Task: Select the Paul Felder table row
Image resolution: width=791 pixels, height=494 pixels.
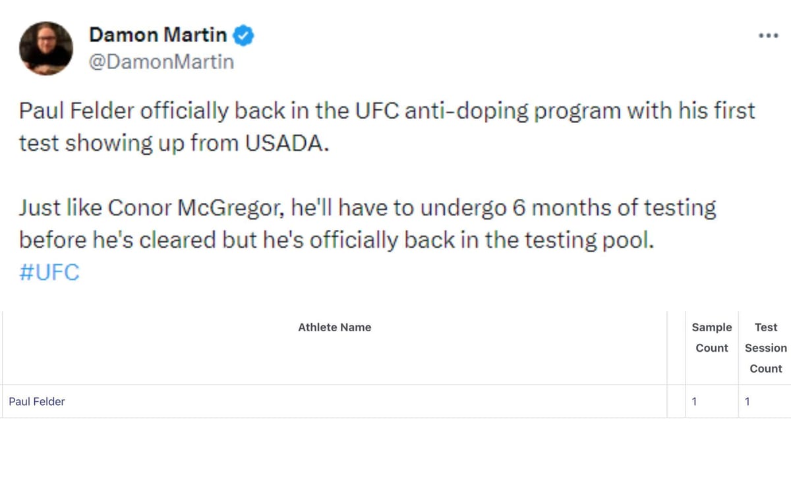Action: coord(330,401)
